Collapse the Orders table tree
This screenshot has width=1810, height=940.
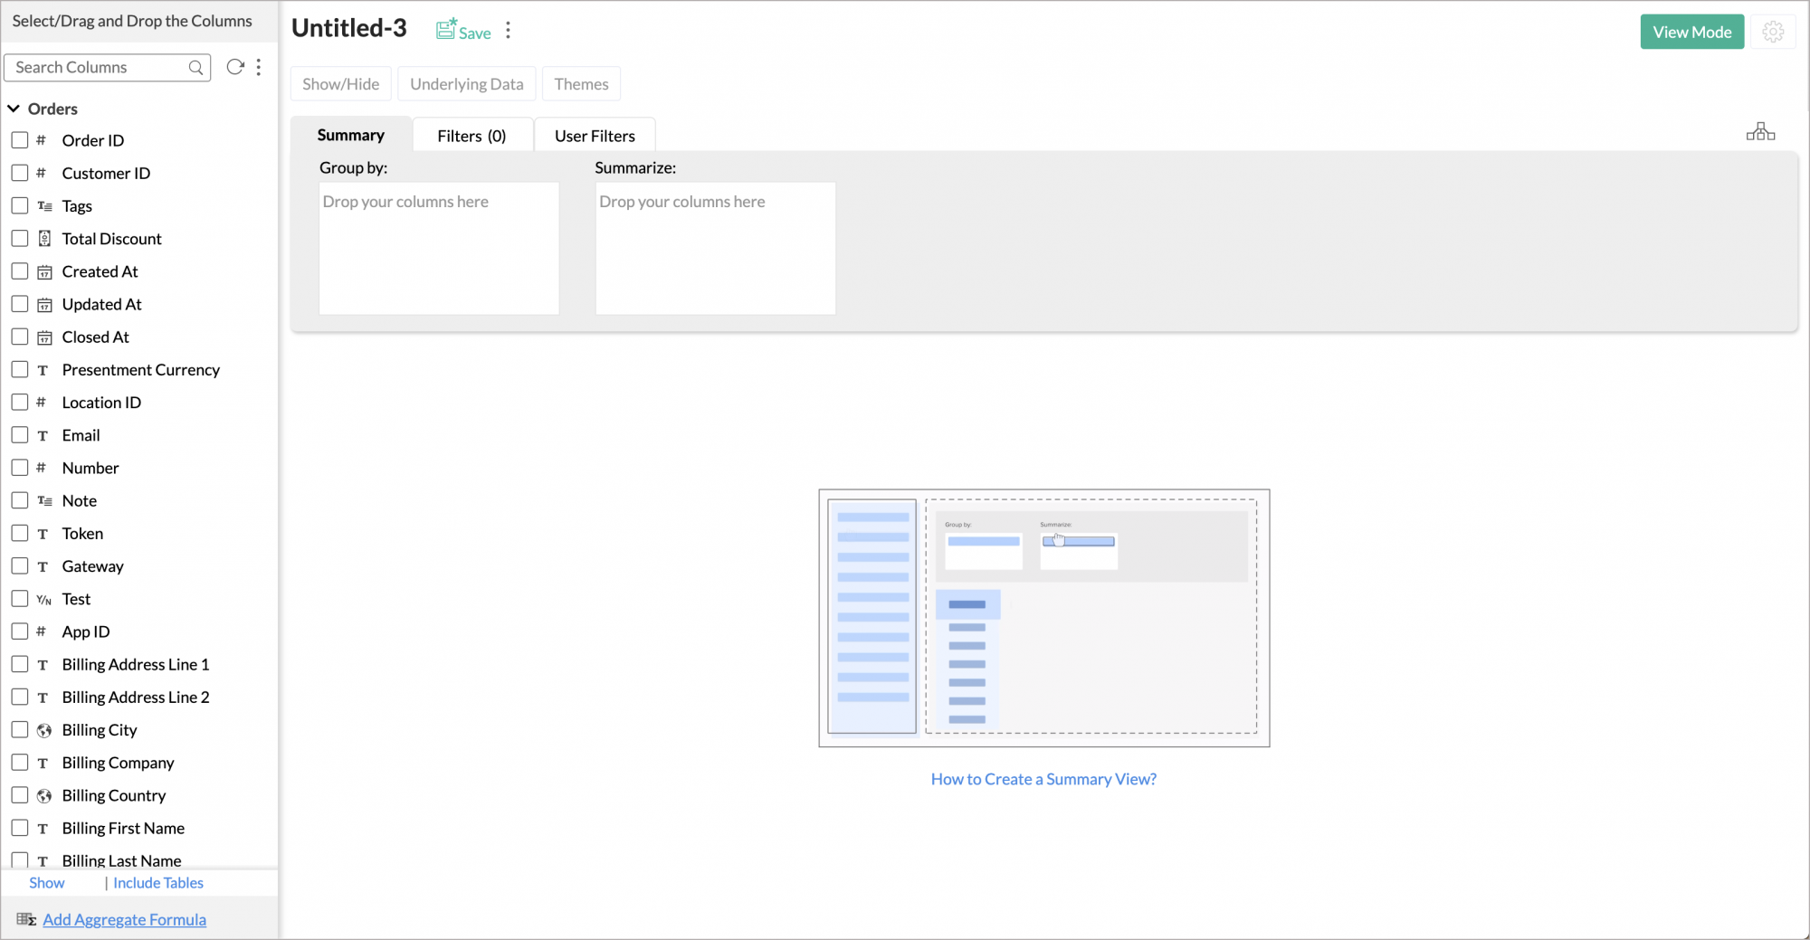14,109
